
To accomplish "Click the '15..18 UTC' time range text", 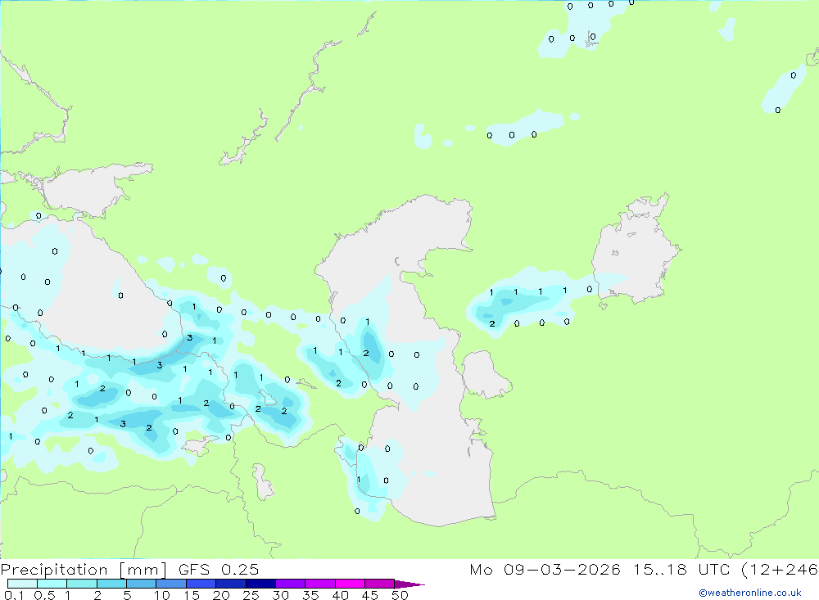I will pos(681,570).
